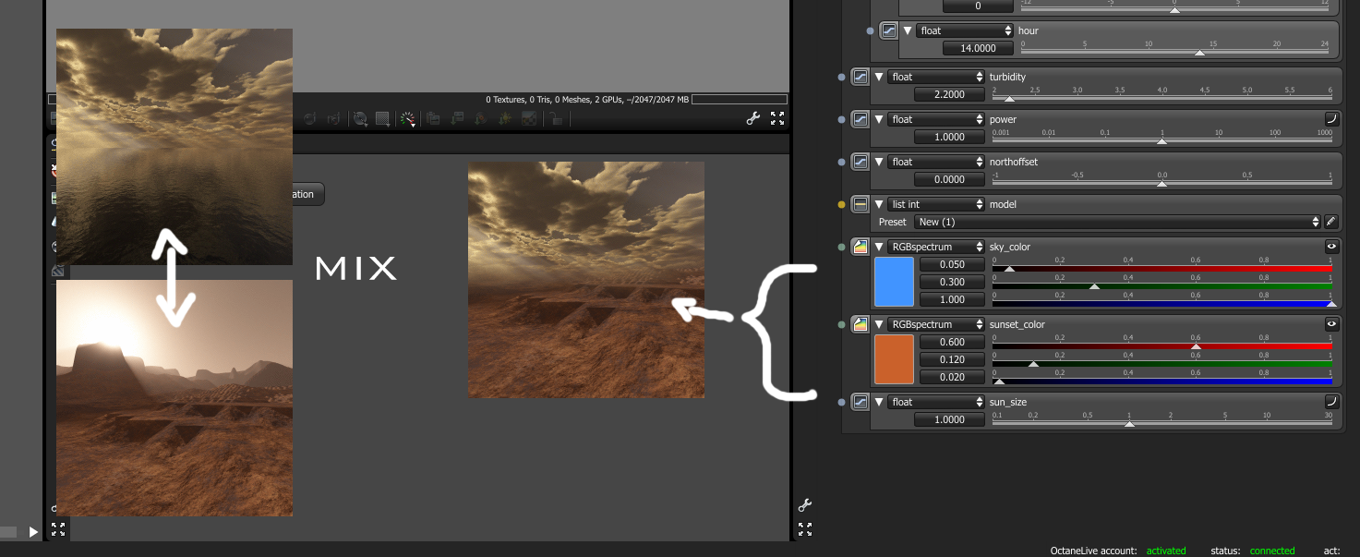Collapse the hour parameter triangle
The width and height of the screenshot is (1360, 557).
(x=909, y=30)
